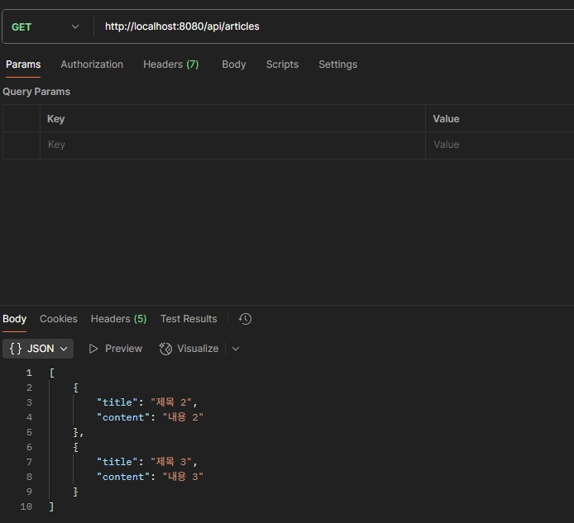This screenshot has height=523, width=574.
Task: Expand the JSON format dropdown chevron
Action: click(64, 349)
